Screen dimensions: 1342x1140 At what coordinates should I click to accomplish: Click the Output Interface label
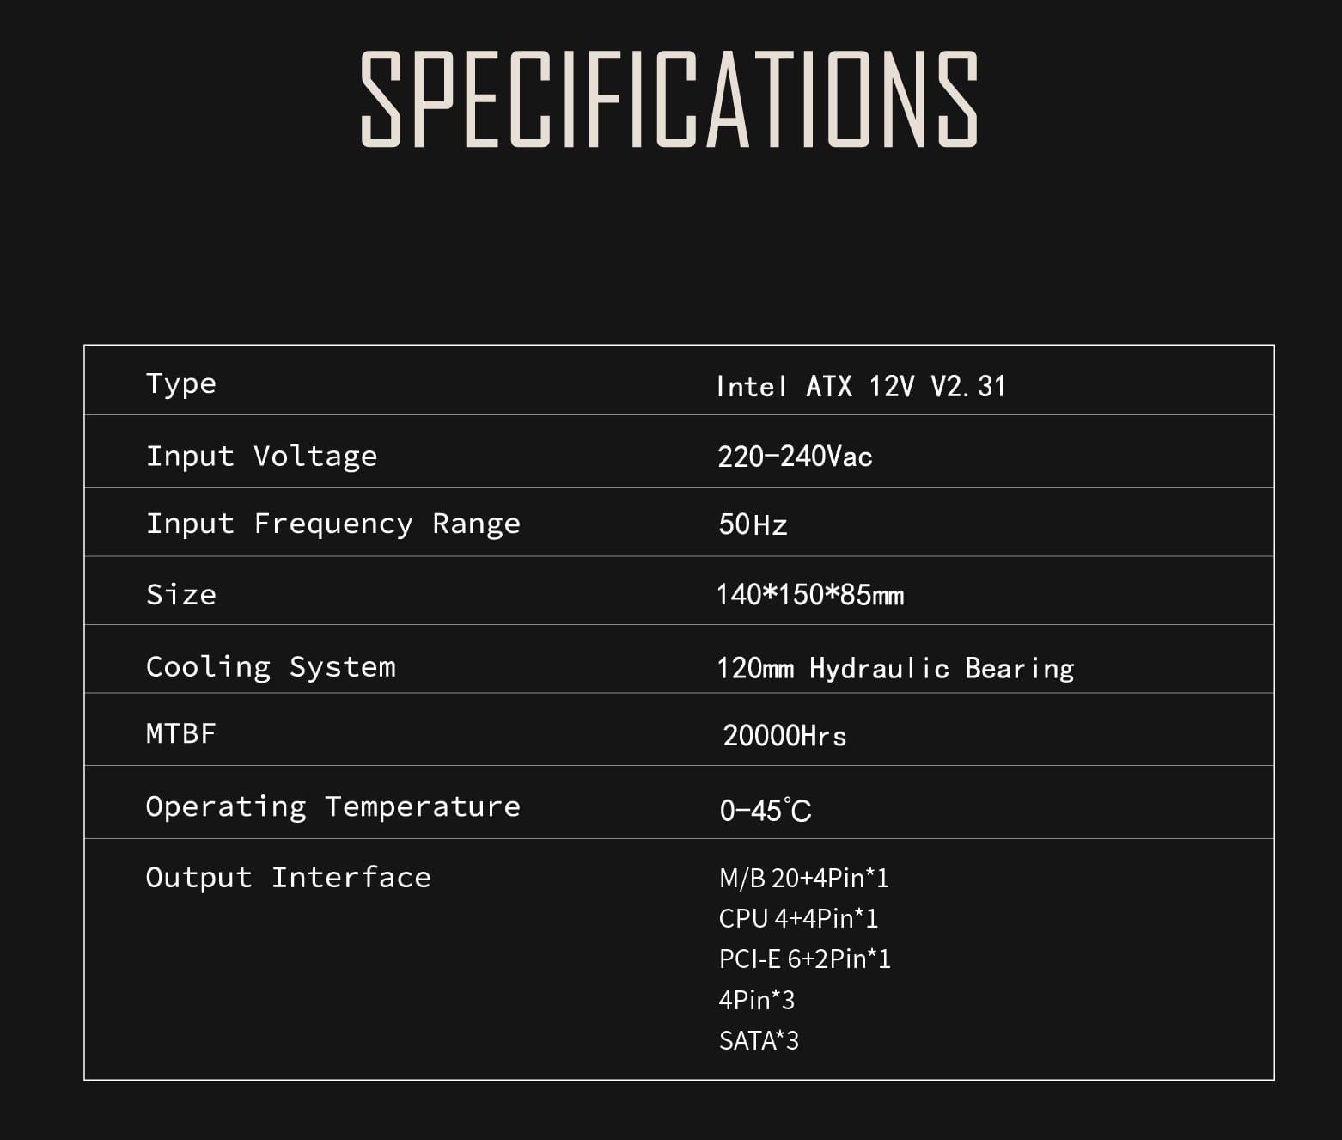(288, 877)
